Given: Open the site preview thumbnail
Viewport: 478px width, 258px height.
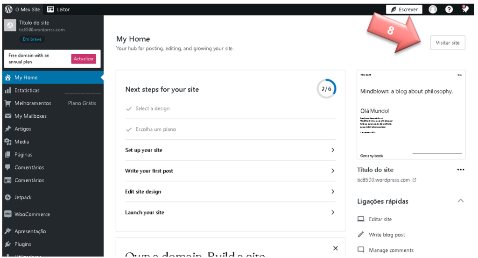Looking at the screenshot, I should pyautogui.click(x=411, y=115).
